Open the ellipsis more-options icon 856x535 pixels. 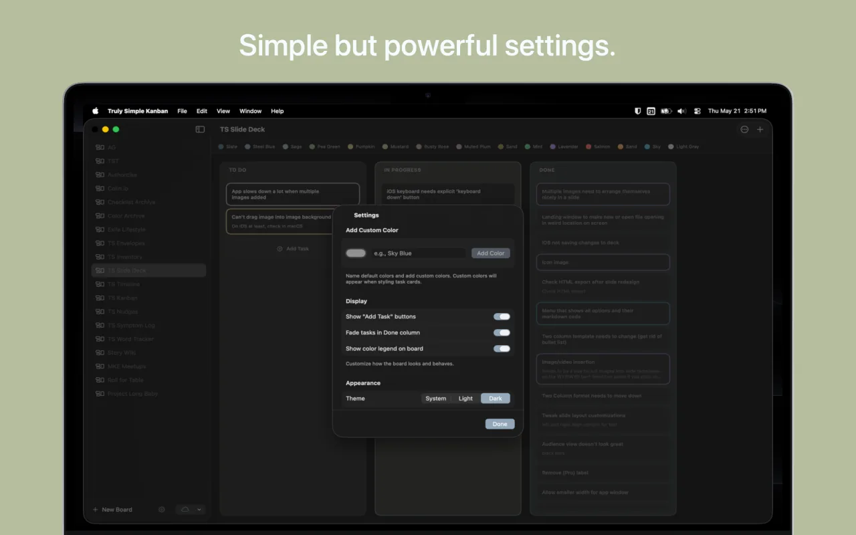click(x=744, y=130)
